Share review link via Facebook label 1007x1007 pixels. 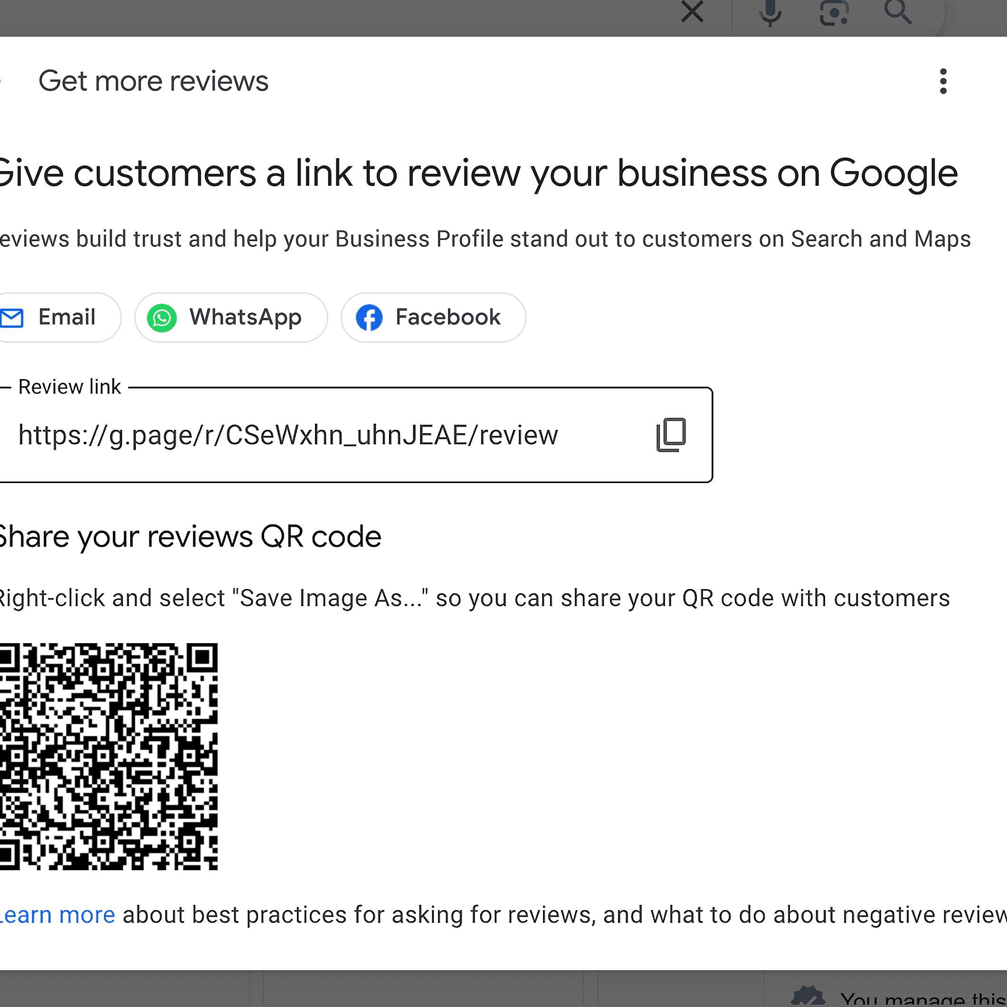(x=448, y=317)
